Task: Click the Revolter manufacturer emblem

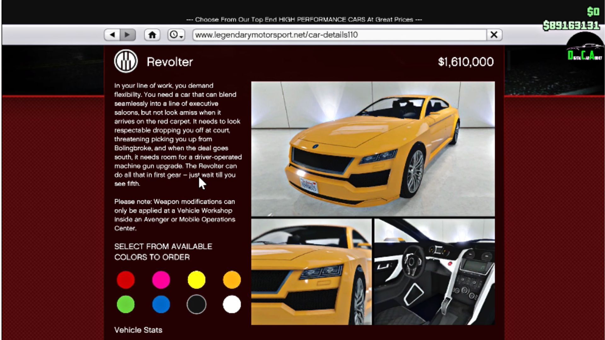Action: [x=126, y=62]
